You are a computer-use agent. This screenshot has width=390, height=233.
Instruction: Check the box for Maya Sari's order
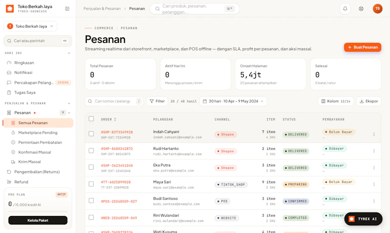click(x=91, y=184)
